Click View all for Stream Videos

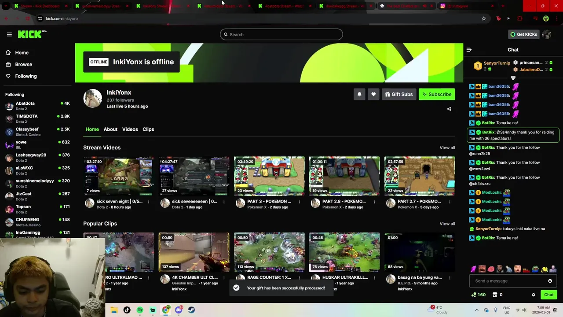point(447,147)
